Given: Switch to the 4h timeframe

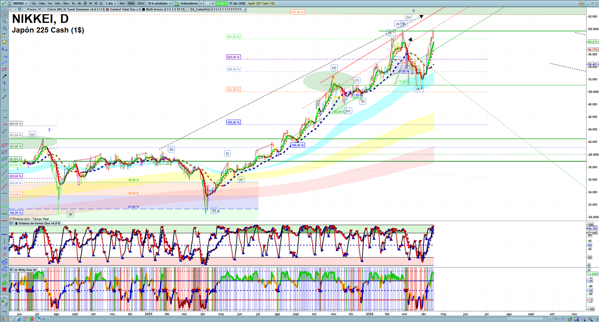Looking at the screenshot, I should (79, 3).
